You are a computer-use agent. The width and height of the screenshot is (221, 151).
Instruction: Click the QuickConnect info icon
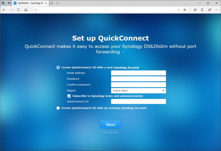(123, 52)
